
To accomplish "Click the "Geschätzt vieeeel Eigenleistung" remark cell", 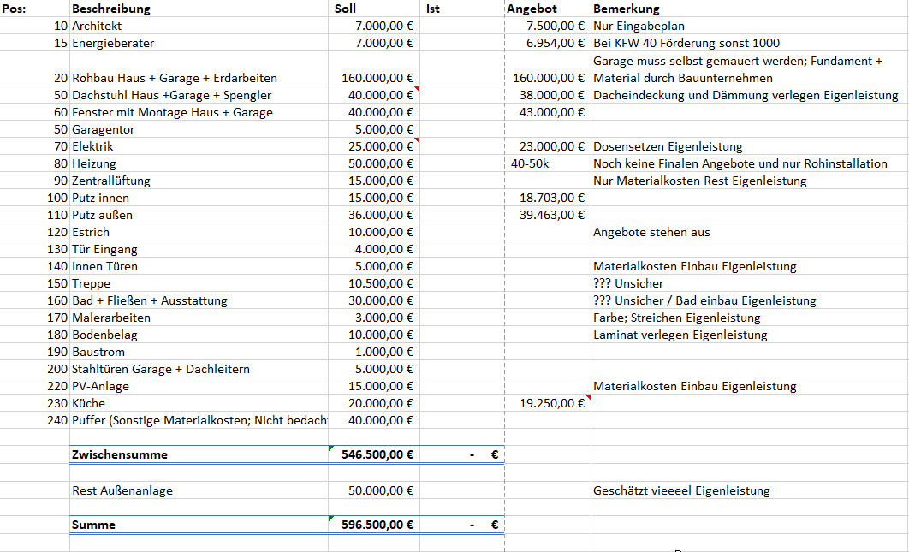I will pos(681,490).
